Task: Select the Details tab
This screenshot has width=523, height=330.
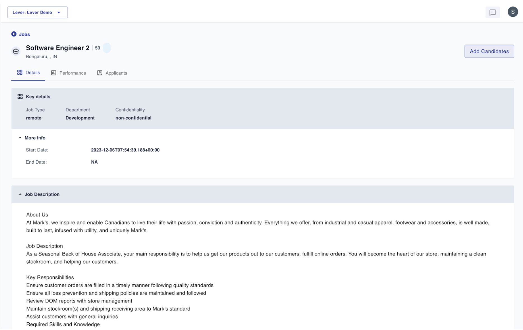Action: click(x=32, y=73)
